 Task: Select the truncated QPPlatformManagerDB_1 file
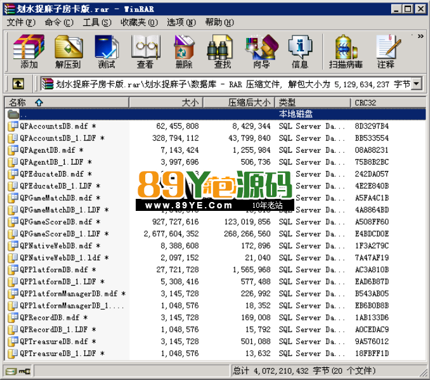coord(71,305)
